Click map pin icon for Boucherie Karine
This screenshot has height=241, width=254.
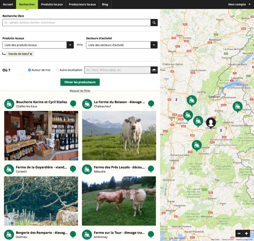tap(73, 104)
